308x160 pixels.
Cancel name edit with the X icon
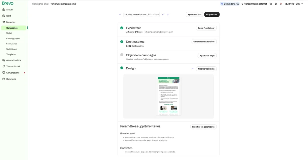click(x=168, y=14)
